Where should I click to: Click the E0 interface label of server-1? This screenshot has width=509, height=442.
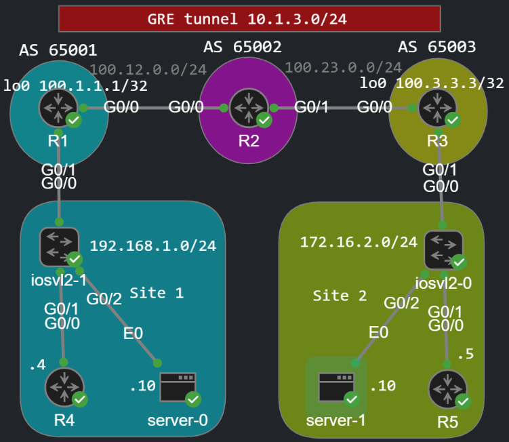[378, 333]
